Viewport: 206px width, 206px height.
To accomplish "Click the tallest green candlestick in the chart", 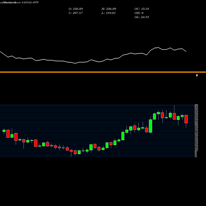I will pyautogui.click(x=150, y=126).
